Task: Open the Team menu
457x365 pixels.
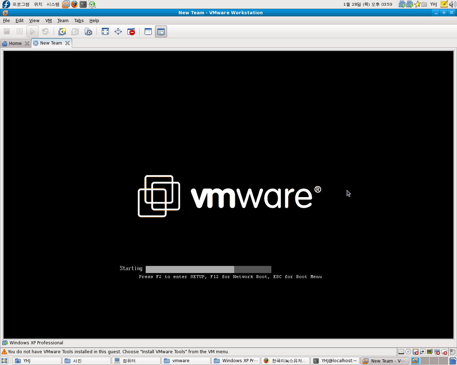Action: (x=63, y=21)
